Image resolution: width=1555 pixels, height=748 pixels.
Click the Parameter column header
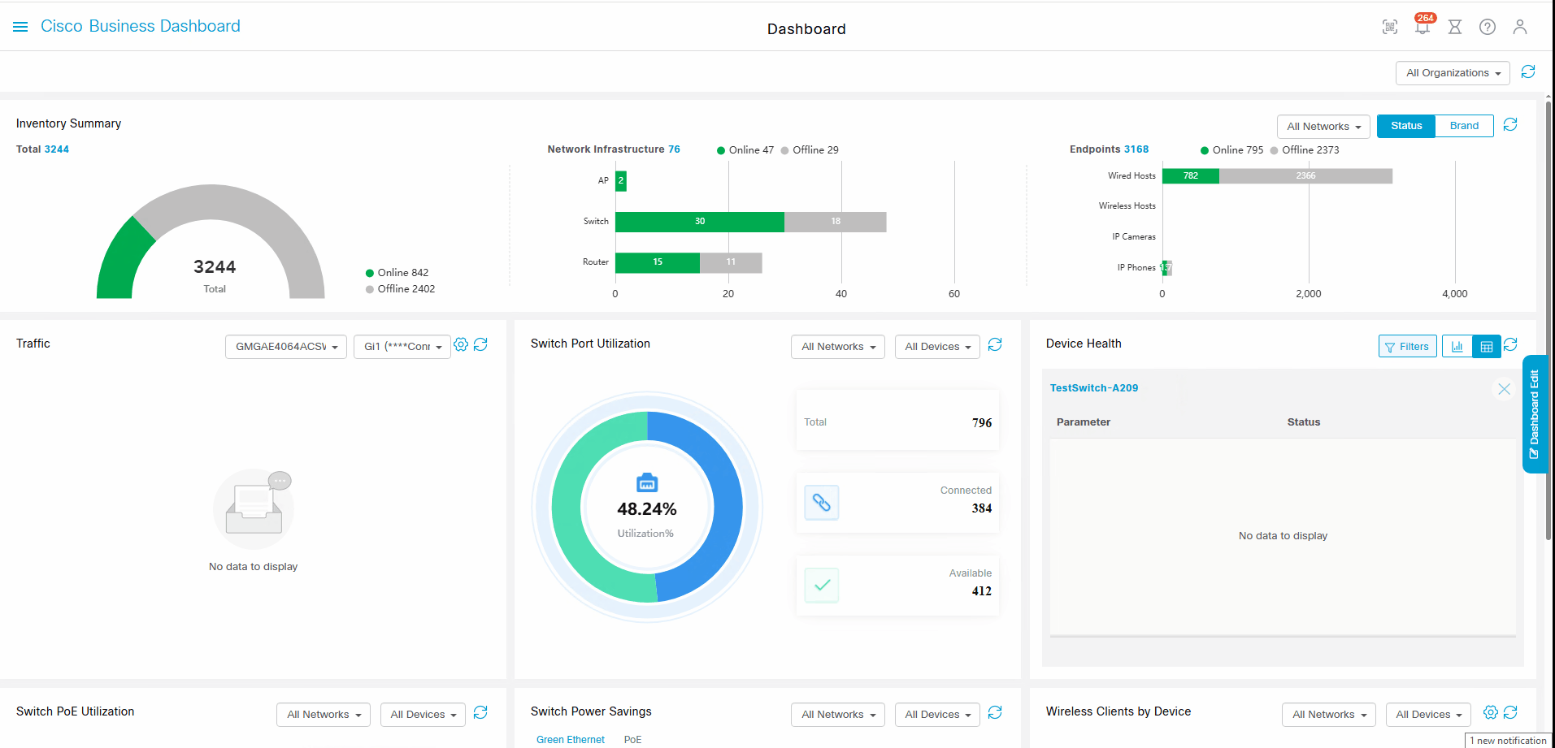click(x=1083, y=422)
